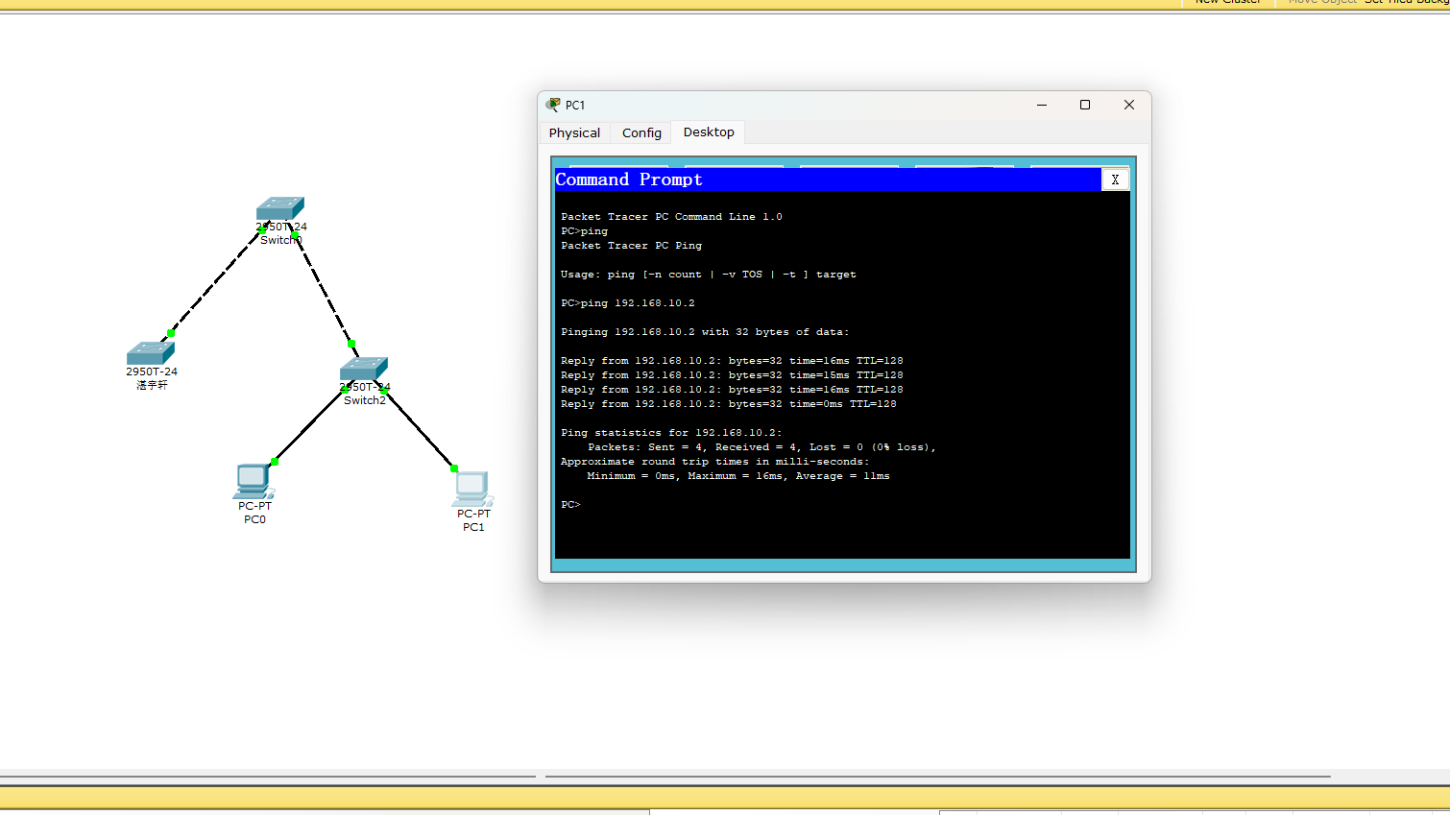Click the Packet Tracer PC Command Line 1.0 text
The width and height of the screenshot is (1450, 815).
(x=671, y=217)
